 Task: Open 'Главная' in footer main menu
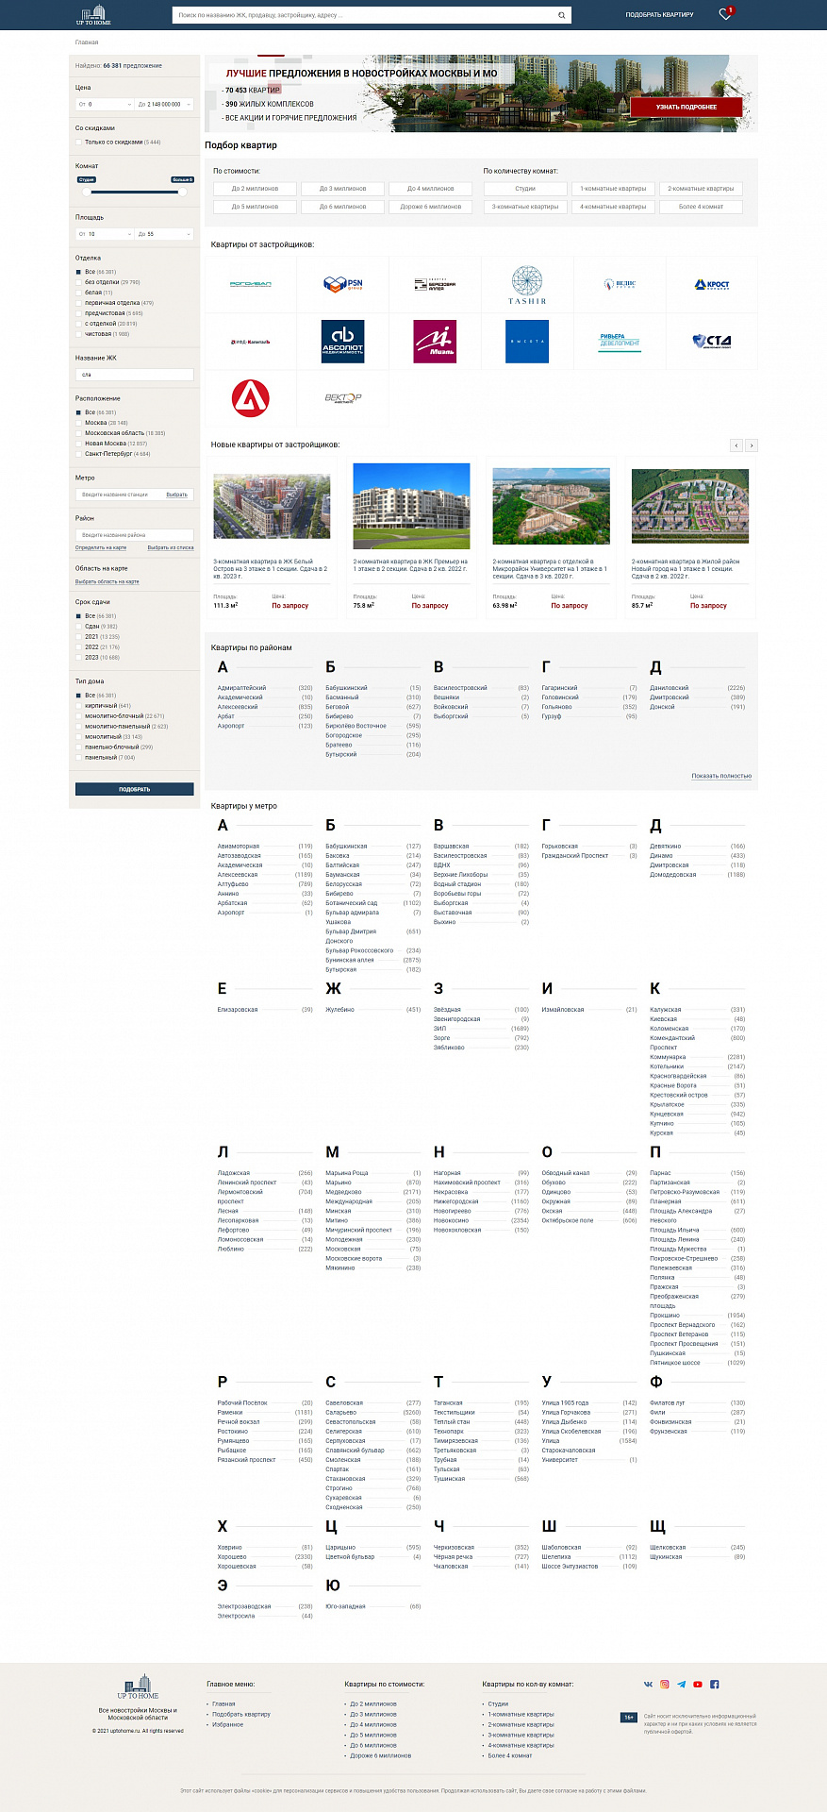[x=223, y=1703]
